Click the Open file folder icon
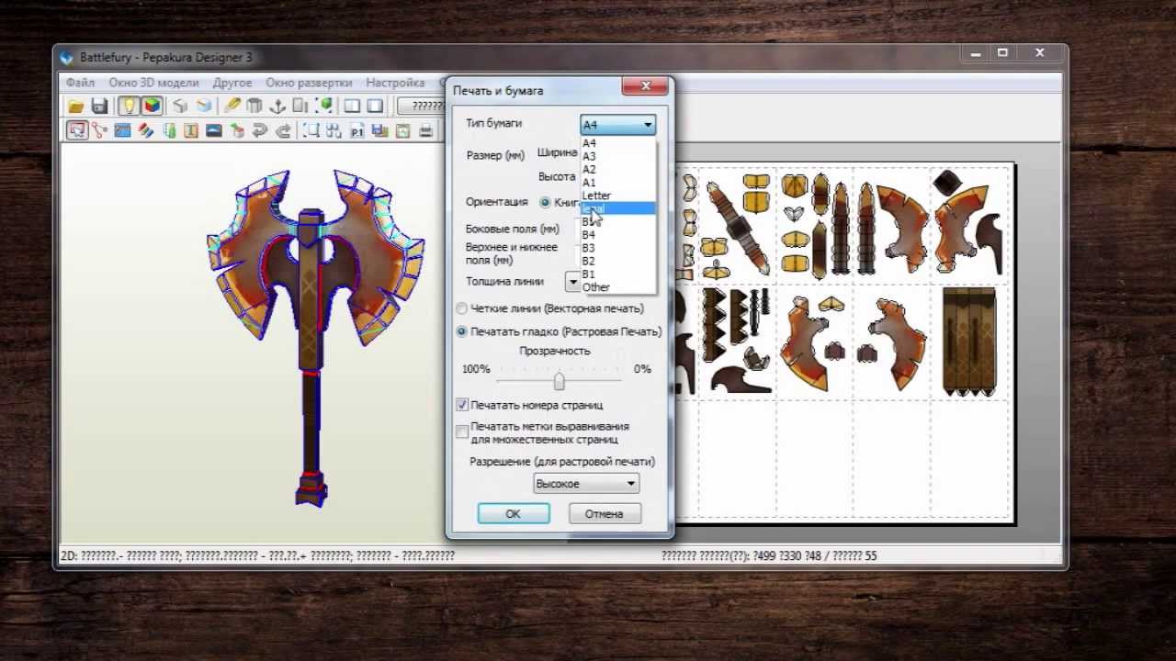 (76, 106)
